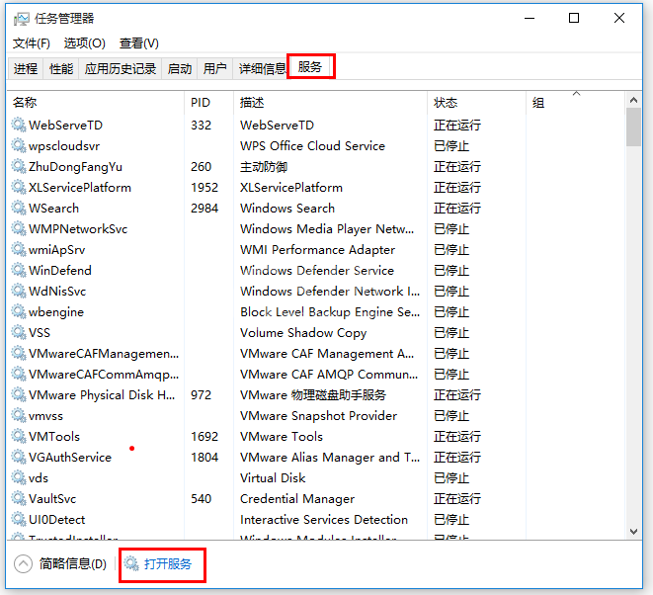This screenshot has height=595, width=653.
Task: Open the 选项(O) menu
Action: point(85,43)
